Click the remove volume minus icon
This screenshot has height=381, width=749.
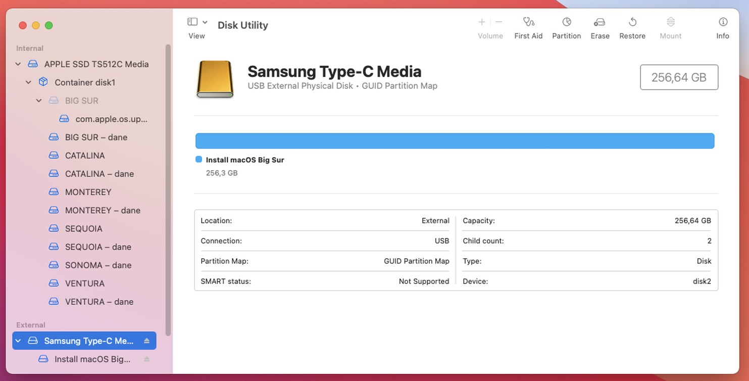pos(499,22)
